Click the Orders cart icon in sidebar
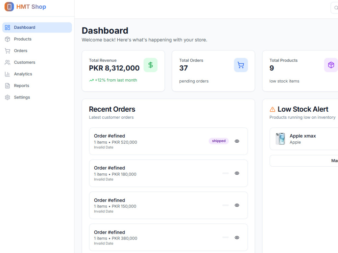 (7, 51)
